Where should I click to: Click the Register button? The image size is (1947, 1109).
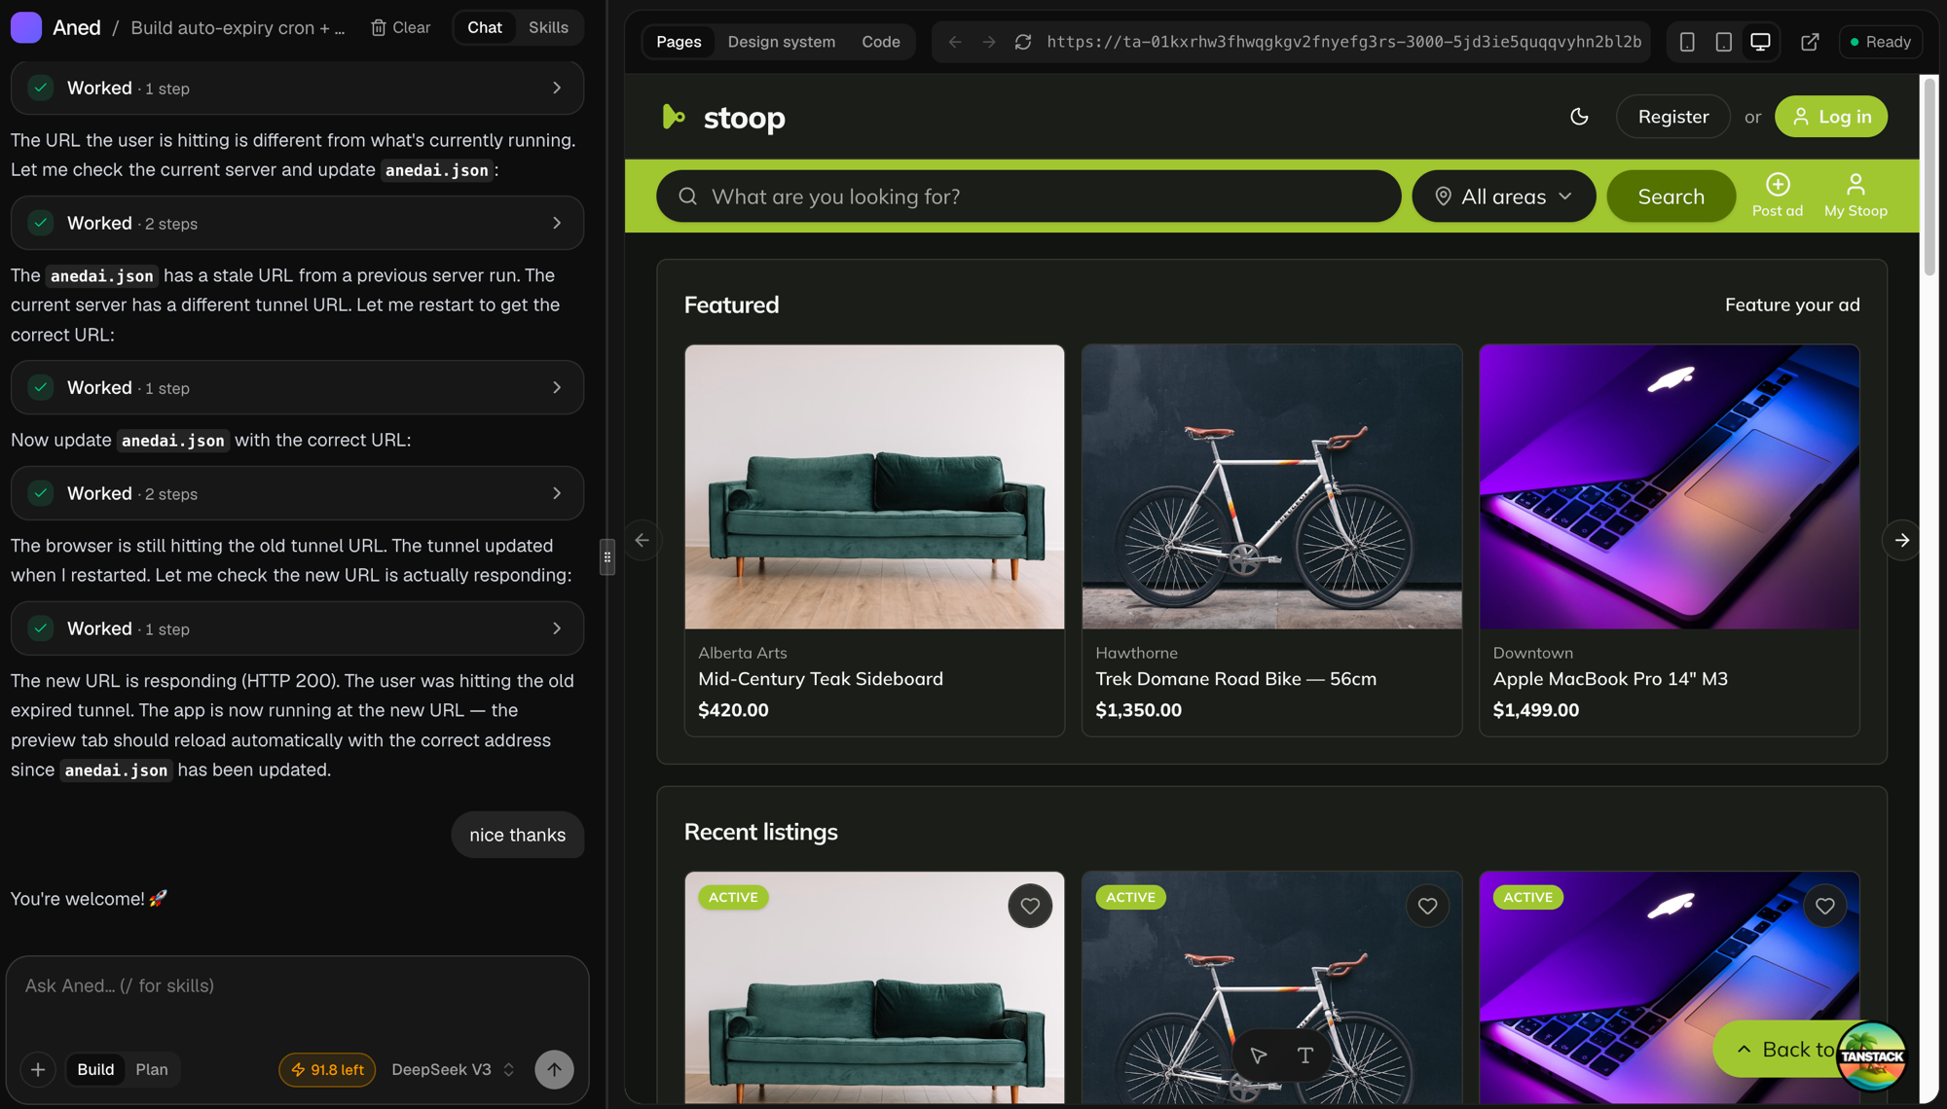click(1672, 117)
